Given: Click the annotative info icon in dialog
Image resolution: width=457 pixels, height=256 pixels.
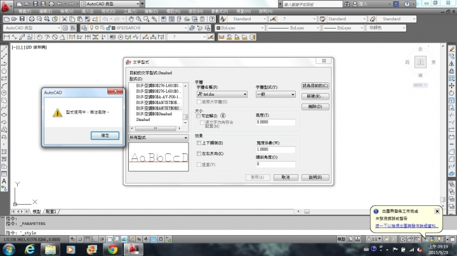Looking at the screenshot, I should (x=223, y=115).
